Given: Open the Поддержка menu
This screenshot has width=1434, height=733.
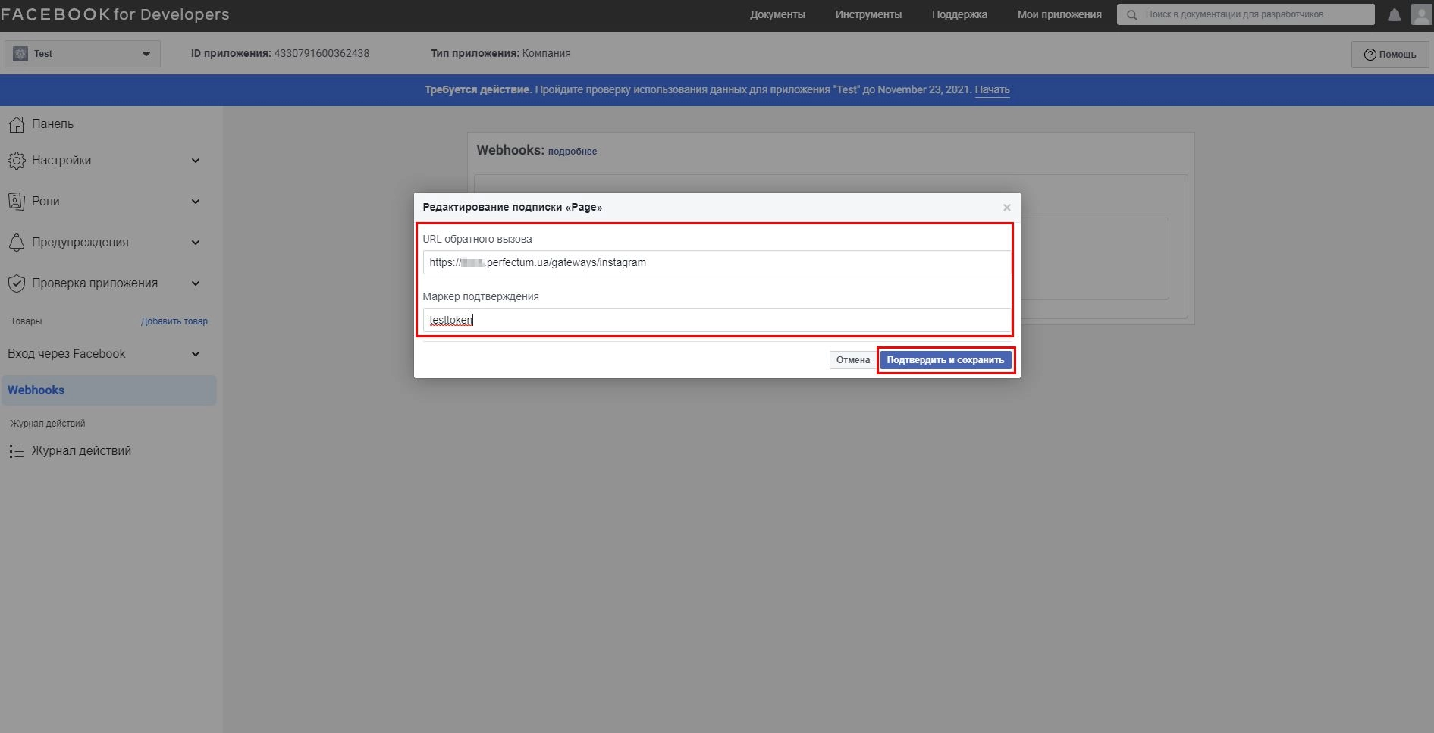Looking at the screenshot, I should tap(959, 14).
